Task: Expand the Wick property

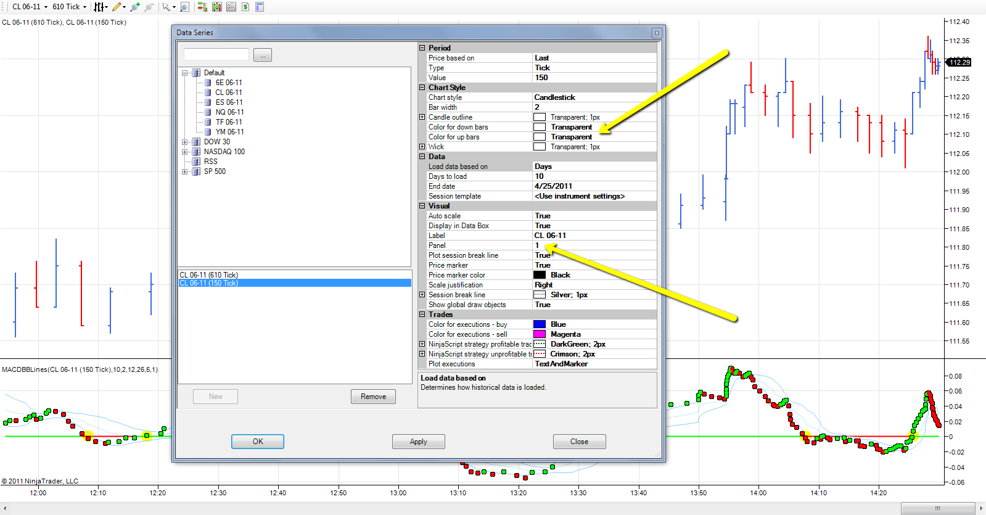Action: (x=422, y=147)
